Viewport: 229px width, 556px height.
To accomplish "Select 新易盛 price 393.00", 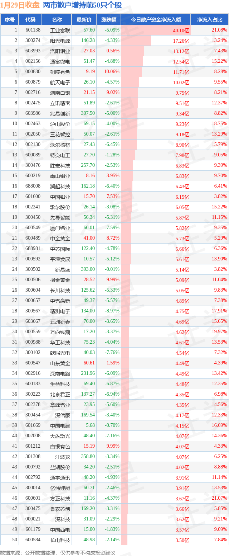I will tap(88, 269).
